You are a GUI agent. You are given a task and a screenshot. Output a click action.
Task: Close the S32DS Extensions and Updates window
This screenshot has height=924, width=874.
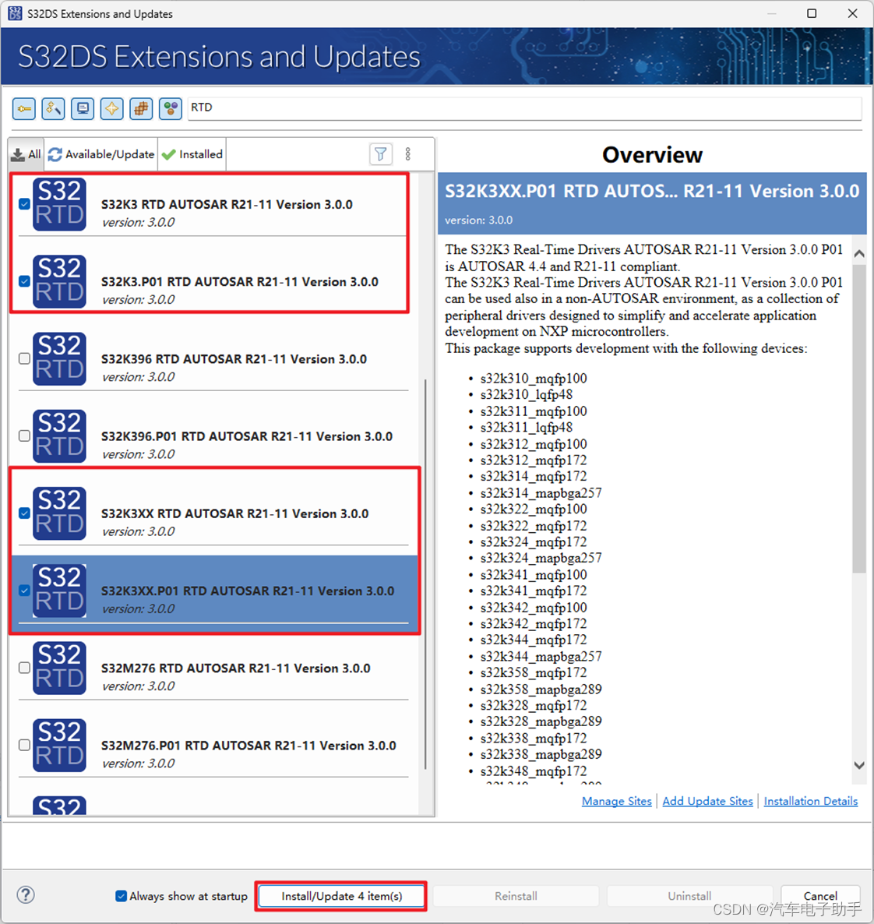coord(852,13)
